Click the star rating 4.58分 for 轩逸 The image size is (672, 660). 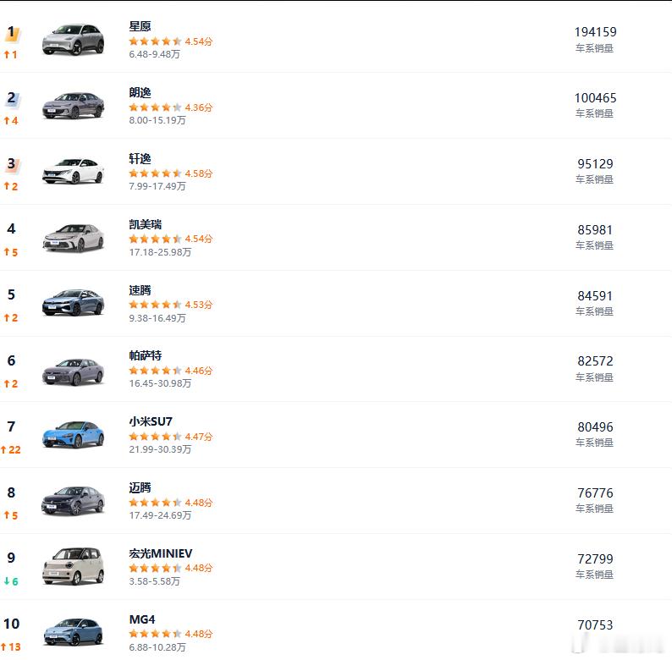tap(171, 173)
